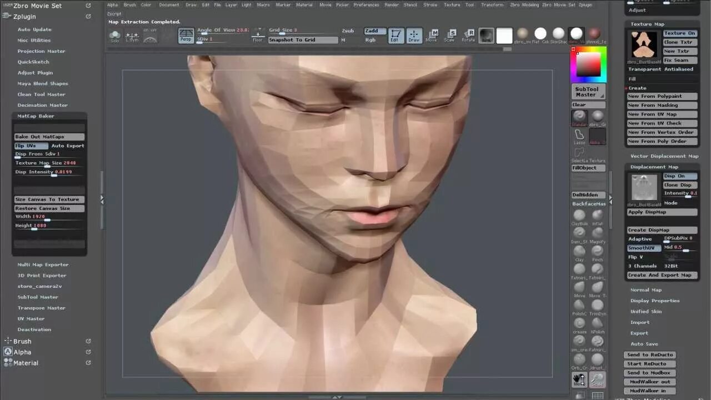Click the displacement map thumbnail preview
Screen dimensions: 711x400
[x=644, y=187]
